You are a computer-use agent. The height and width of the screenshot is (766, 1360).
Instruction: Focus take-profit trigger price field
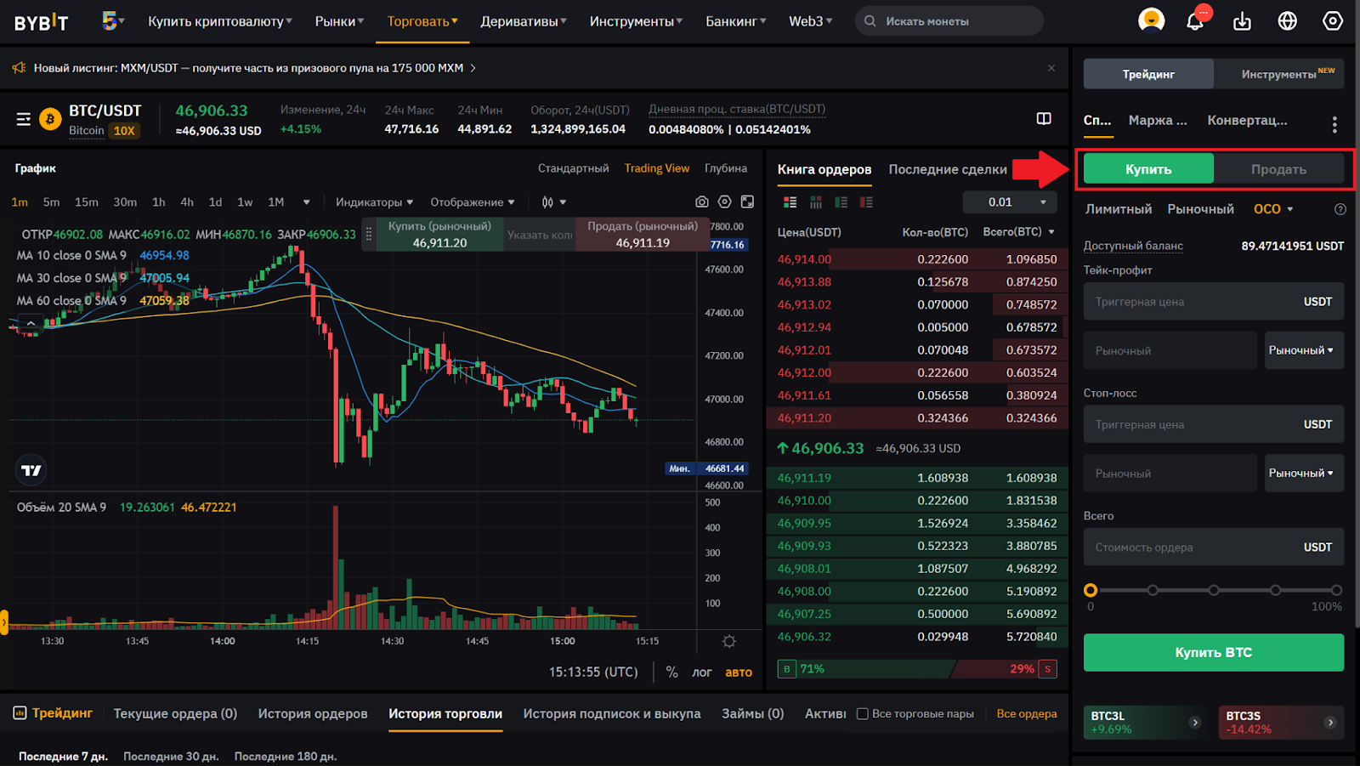1214,302
